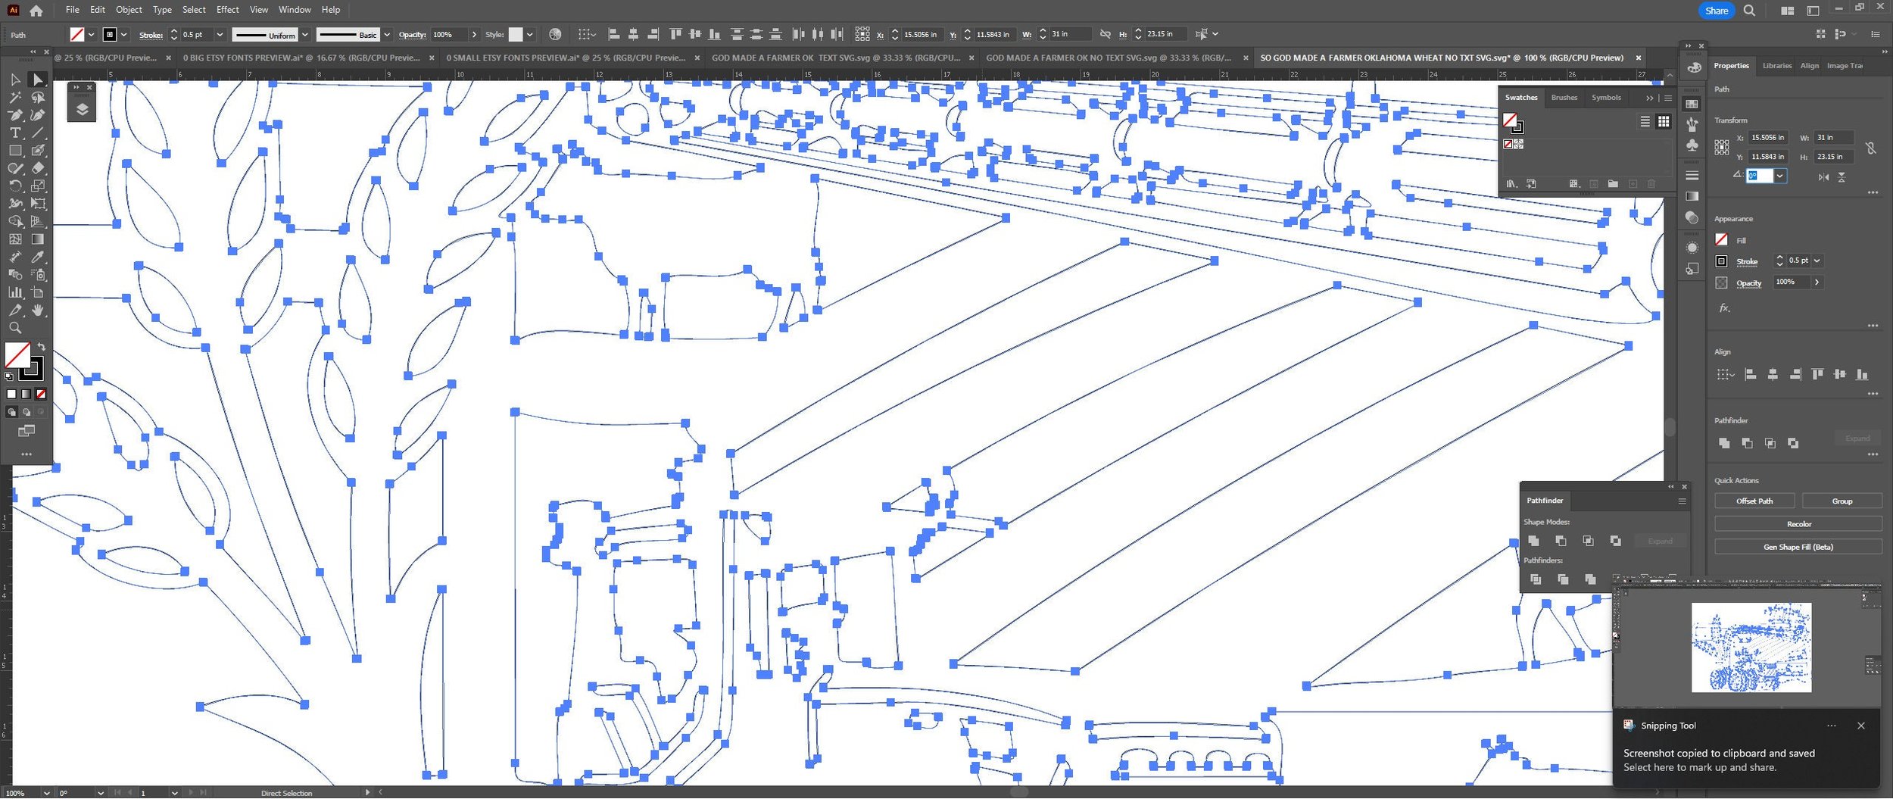Screen dimensions: 1893x799
Task: Open the Window menu
Action: tap(295, 10)
